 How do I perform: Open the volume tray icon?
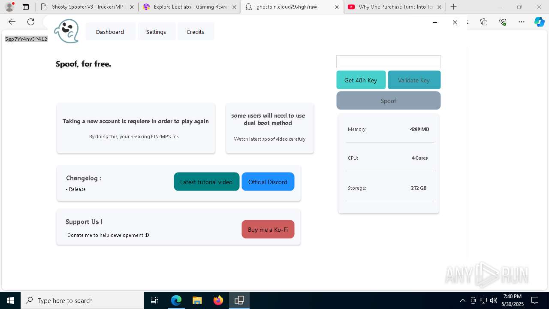coord(494,300)
